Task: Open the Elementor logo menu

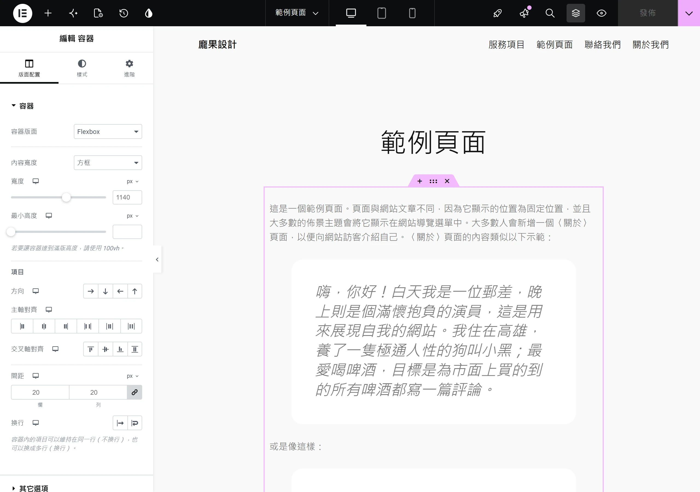Action: coord(23,13)
